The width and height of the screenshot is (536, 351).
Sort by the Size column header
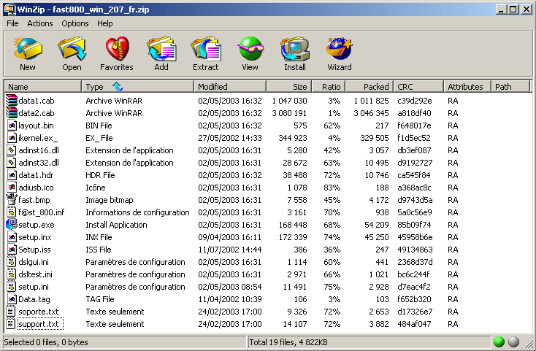[x=289, y=87]
